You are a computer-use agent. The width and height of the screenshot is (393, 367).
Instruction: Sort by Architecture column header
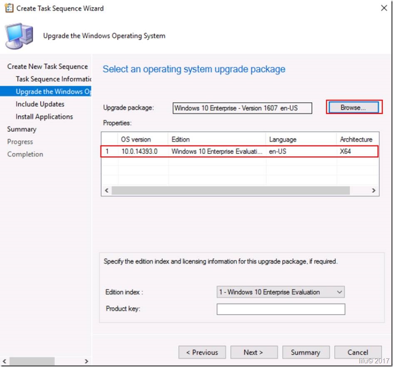pyautogui.click(x=358, y=139)
